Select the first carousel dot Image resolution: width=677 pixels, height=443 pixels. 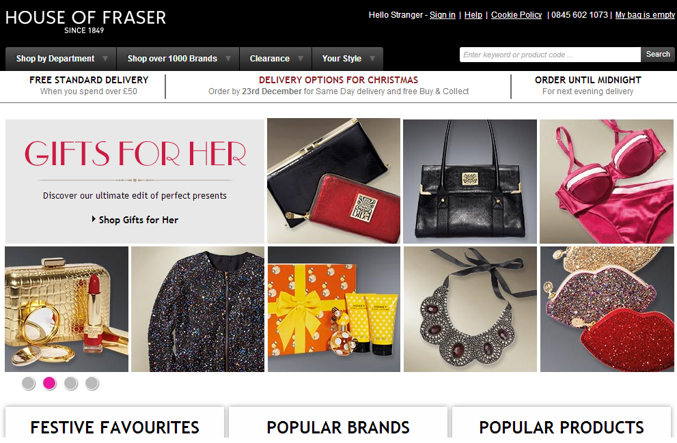click(x=28, y=383)
